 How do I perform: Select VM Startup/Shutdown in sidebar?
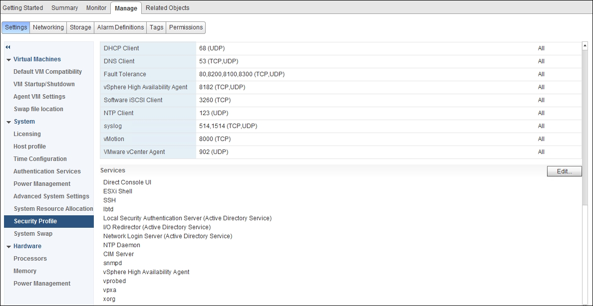pyautogui.click(x=44, y=84)
